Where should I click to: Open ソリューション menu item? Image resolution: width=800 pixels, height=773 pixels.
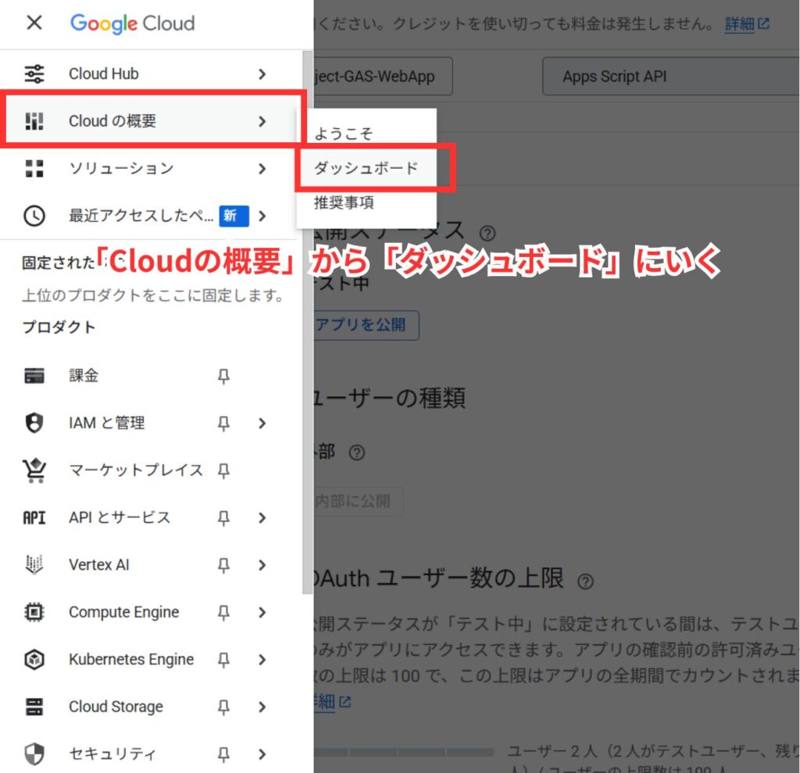pos(148,169)
